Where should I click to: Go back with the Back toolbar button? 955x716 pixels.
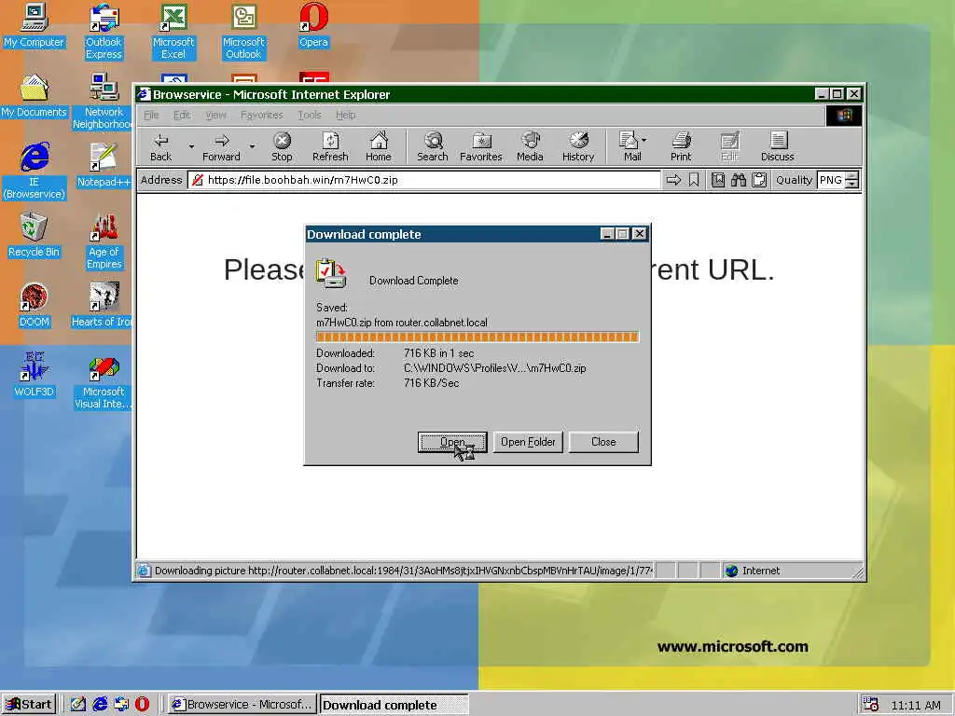pos(160,147)
